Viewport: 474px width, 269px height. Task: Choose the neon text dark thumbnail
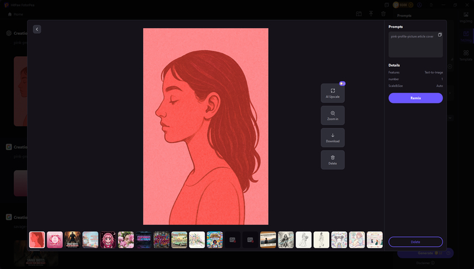[x=144, y=240]
